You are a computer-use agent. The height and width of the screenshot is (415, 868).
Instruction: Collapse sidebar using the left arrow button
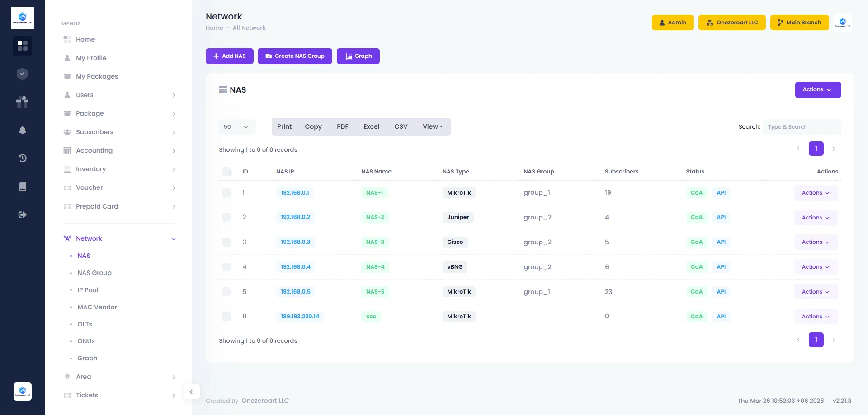coord(192,392)
